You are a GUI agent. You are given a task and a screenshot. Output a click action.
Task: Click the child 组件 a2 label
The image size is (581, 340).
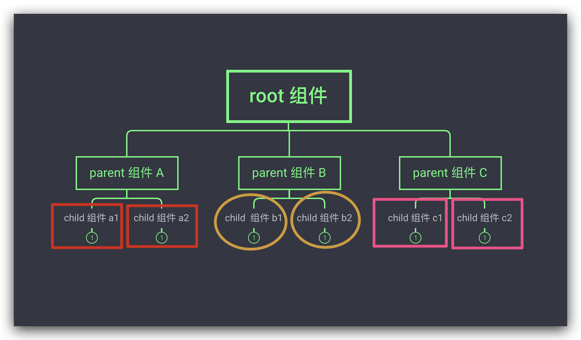(x=161, y=218)
